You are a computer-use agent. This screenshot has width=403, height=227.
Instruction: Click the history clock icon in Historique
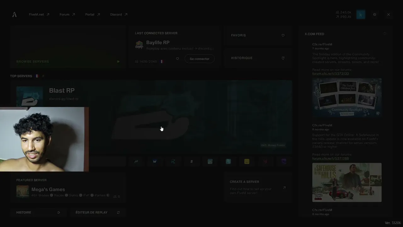283,58
